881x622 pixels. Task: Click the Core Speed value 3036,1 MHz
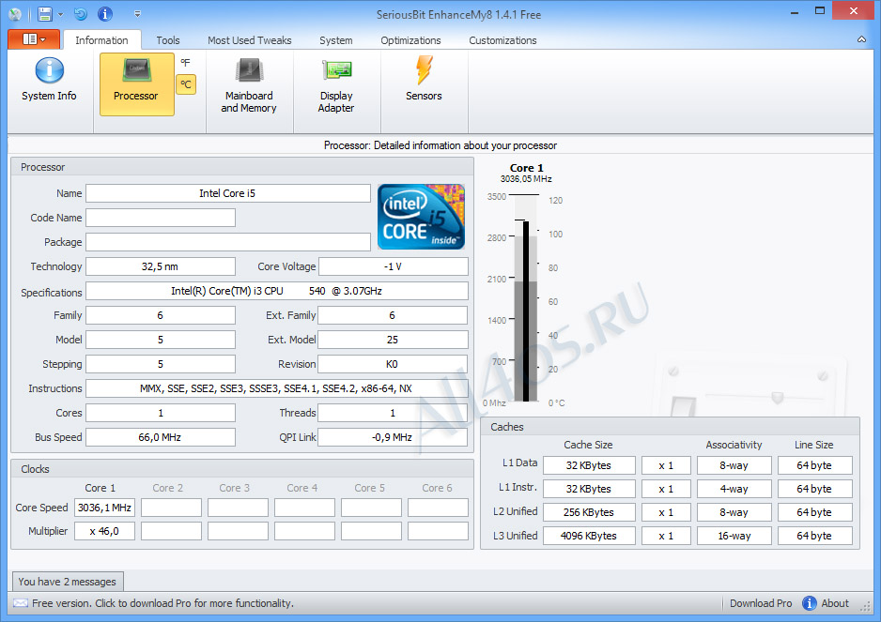tap(104, 508)
